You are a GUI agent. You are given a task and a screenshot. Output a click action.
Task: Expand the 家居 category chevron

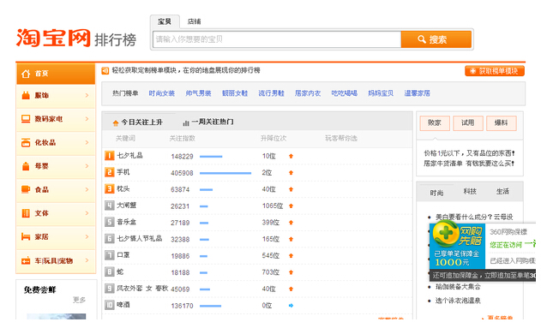point(87,236)
